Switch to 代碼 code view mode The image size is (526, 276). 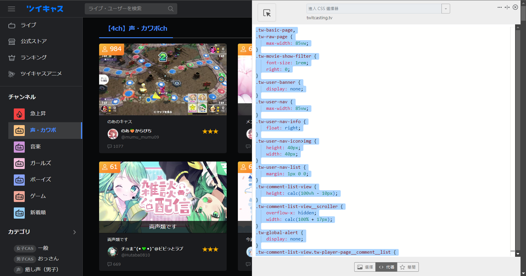[386, 267]
